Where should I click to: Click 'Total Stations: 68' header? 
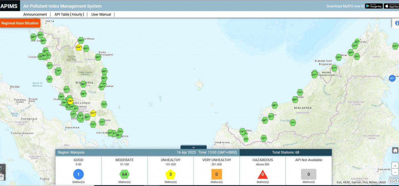pyautogui.click(x=286, y=152)
